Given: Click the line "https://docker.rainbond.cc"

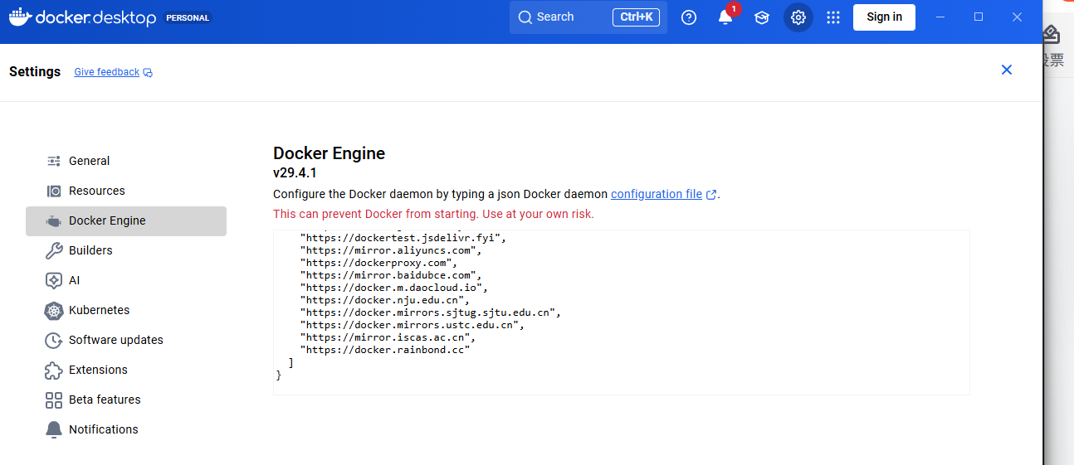Looking at the screenshot, I should (384, 350).
